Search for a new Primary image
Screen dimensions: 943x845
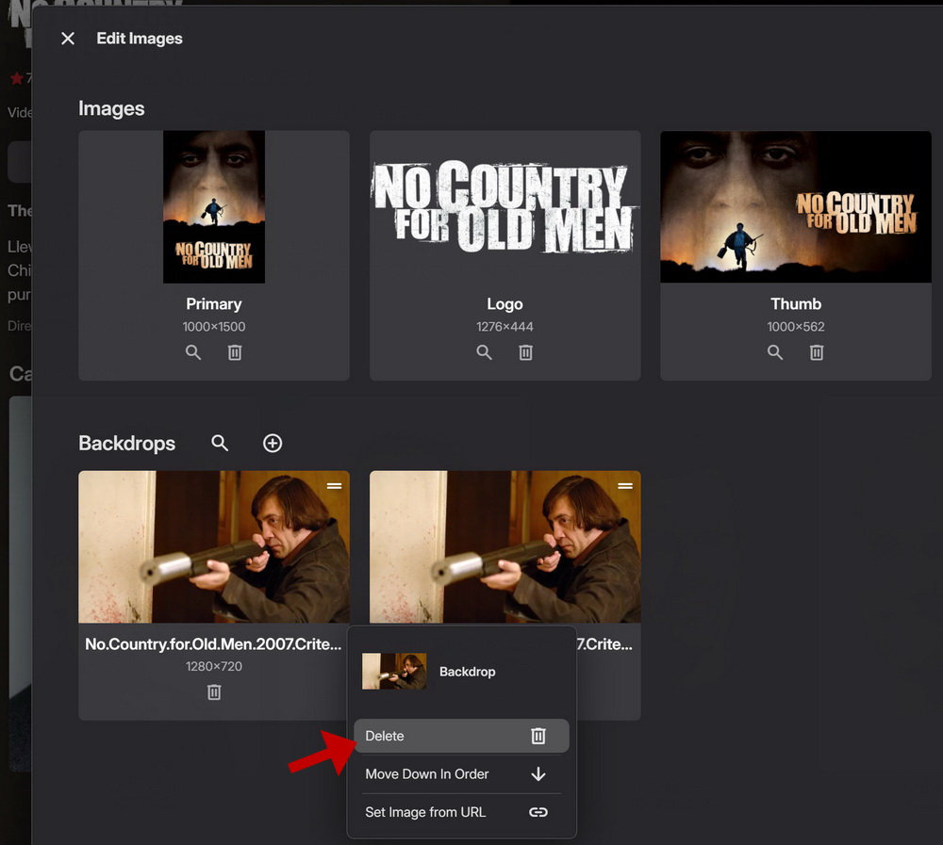tap(193, 352)
